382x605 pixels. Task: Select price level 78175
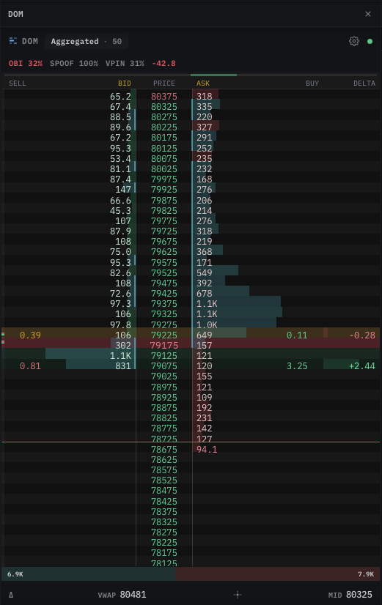tap(164, 553)
